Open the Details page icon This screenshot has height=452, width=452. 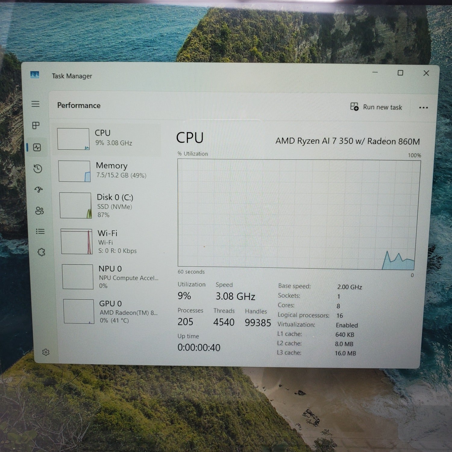[40, 231]
